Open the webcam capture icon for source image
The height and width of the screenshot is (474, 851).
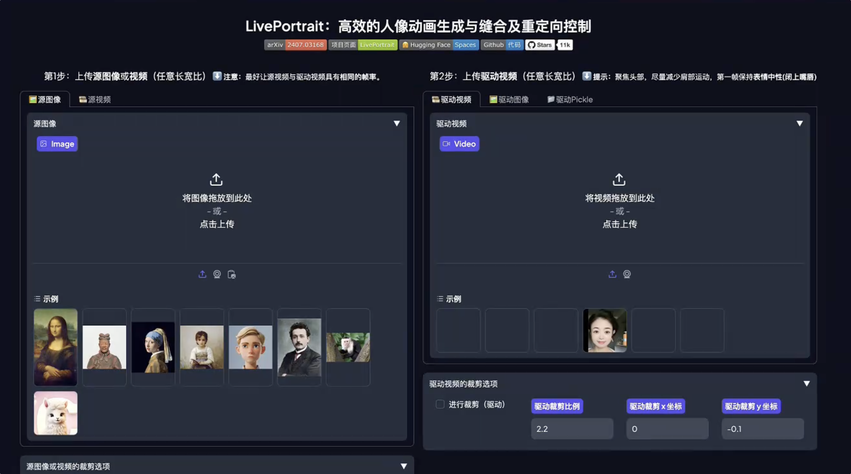[x=217, y=274]
